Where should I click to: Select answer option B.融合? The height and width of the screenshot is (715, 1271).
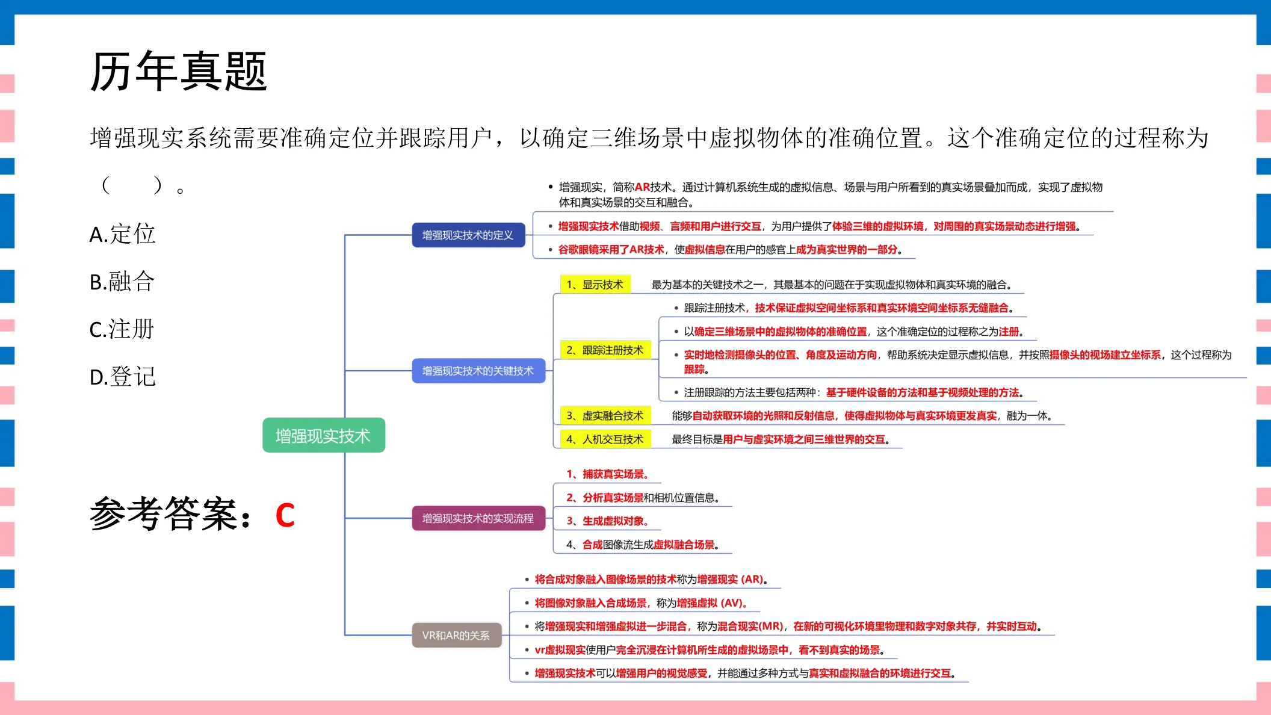coord(123,282)
